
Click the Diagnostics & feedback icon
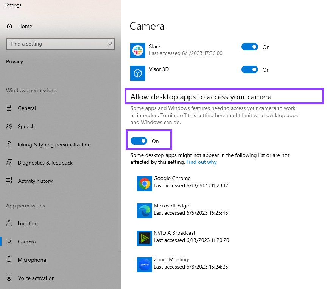pos(9,162)
